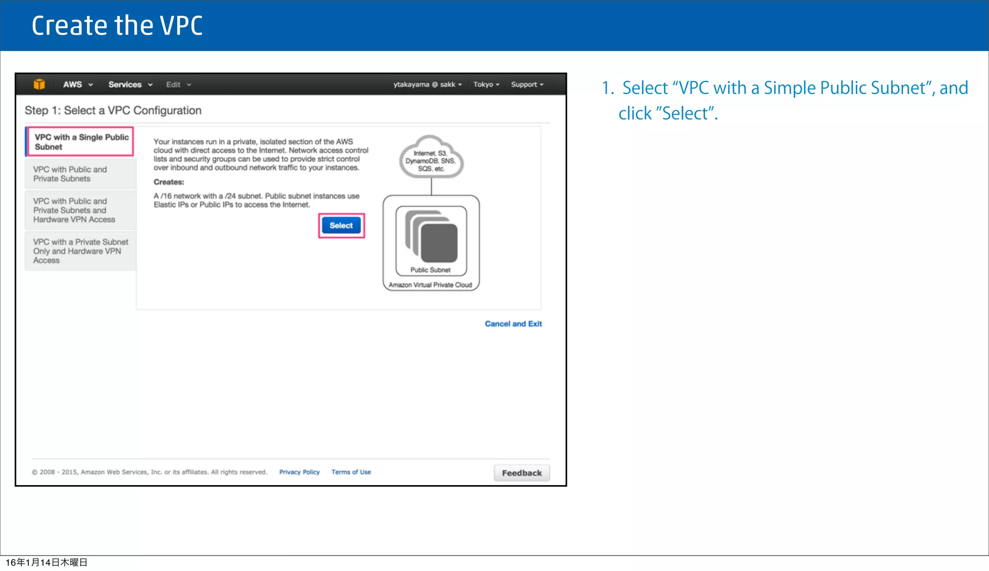This screenshot has width=989, height=571.
Task: Click the Amazon Virtual Private Cloud label
Action: coord(430,285)
